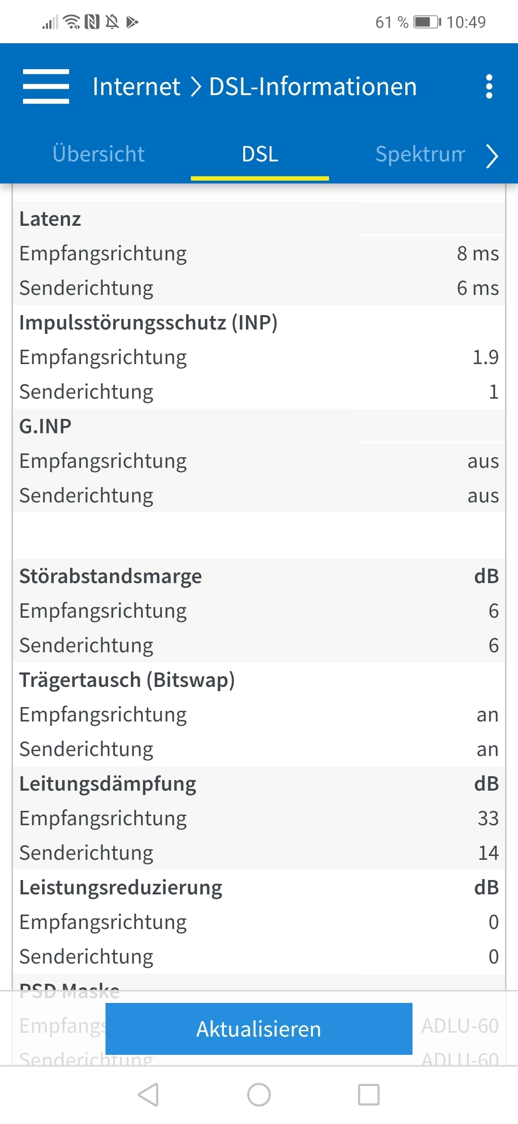Tap the Android home circle button

(x=259, y=1095)
